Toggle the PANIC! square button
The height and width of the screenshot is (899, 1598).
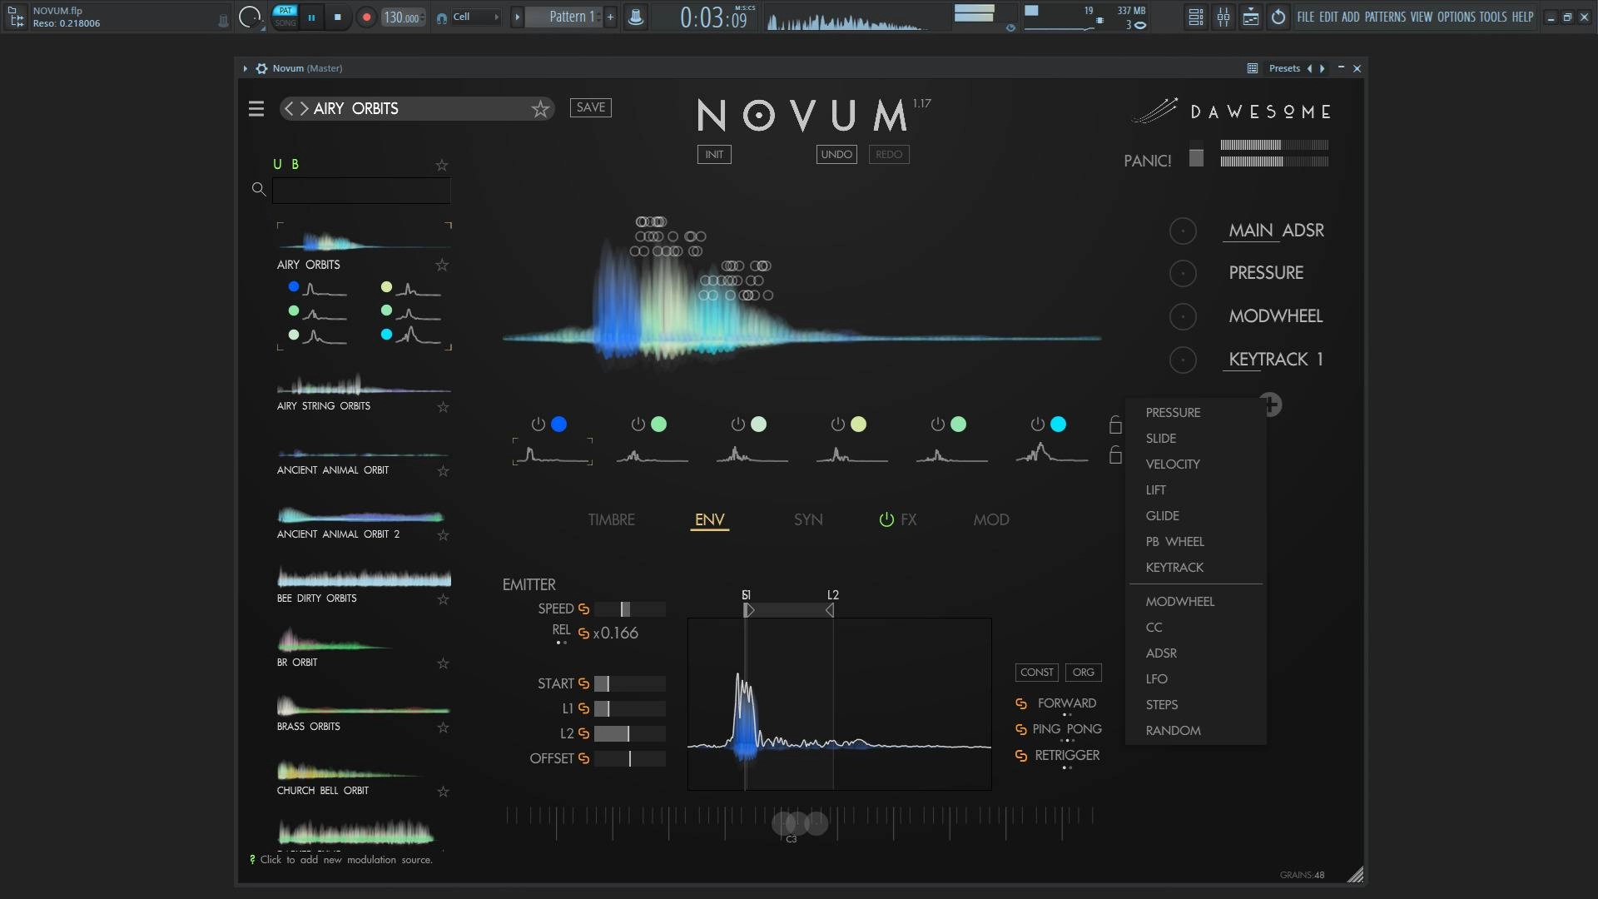coord(1196,158)
